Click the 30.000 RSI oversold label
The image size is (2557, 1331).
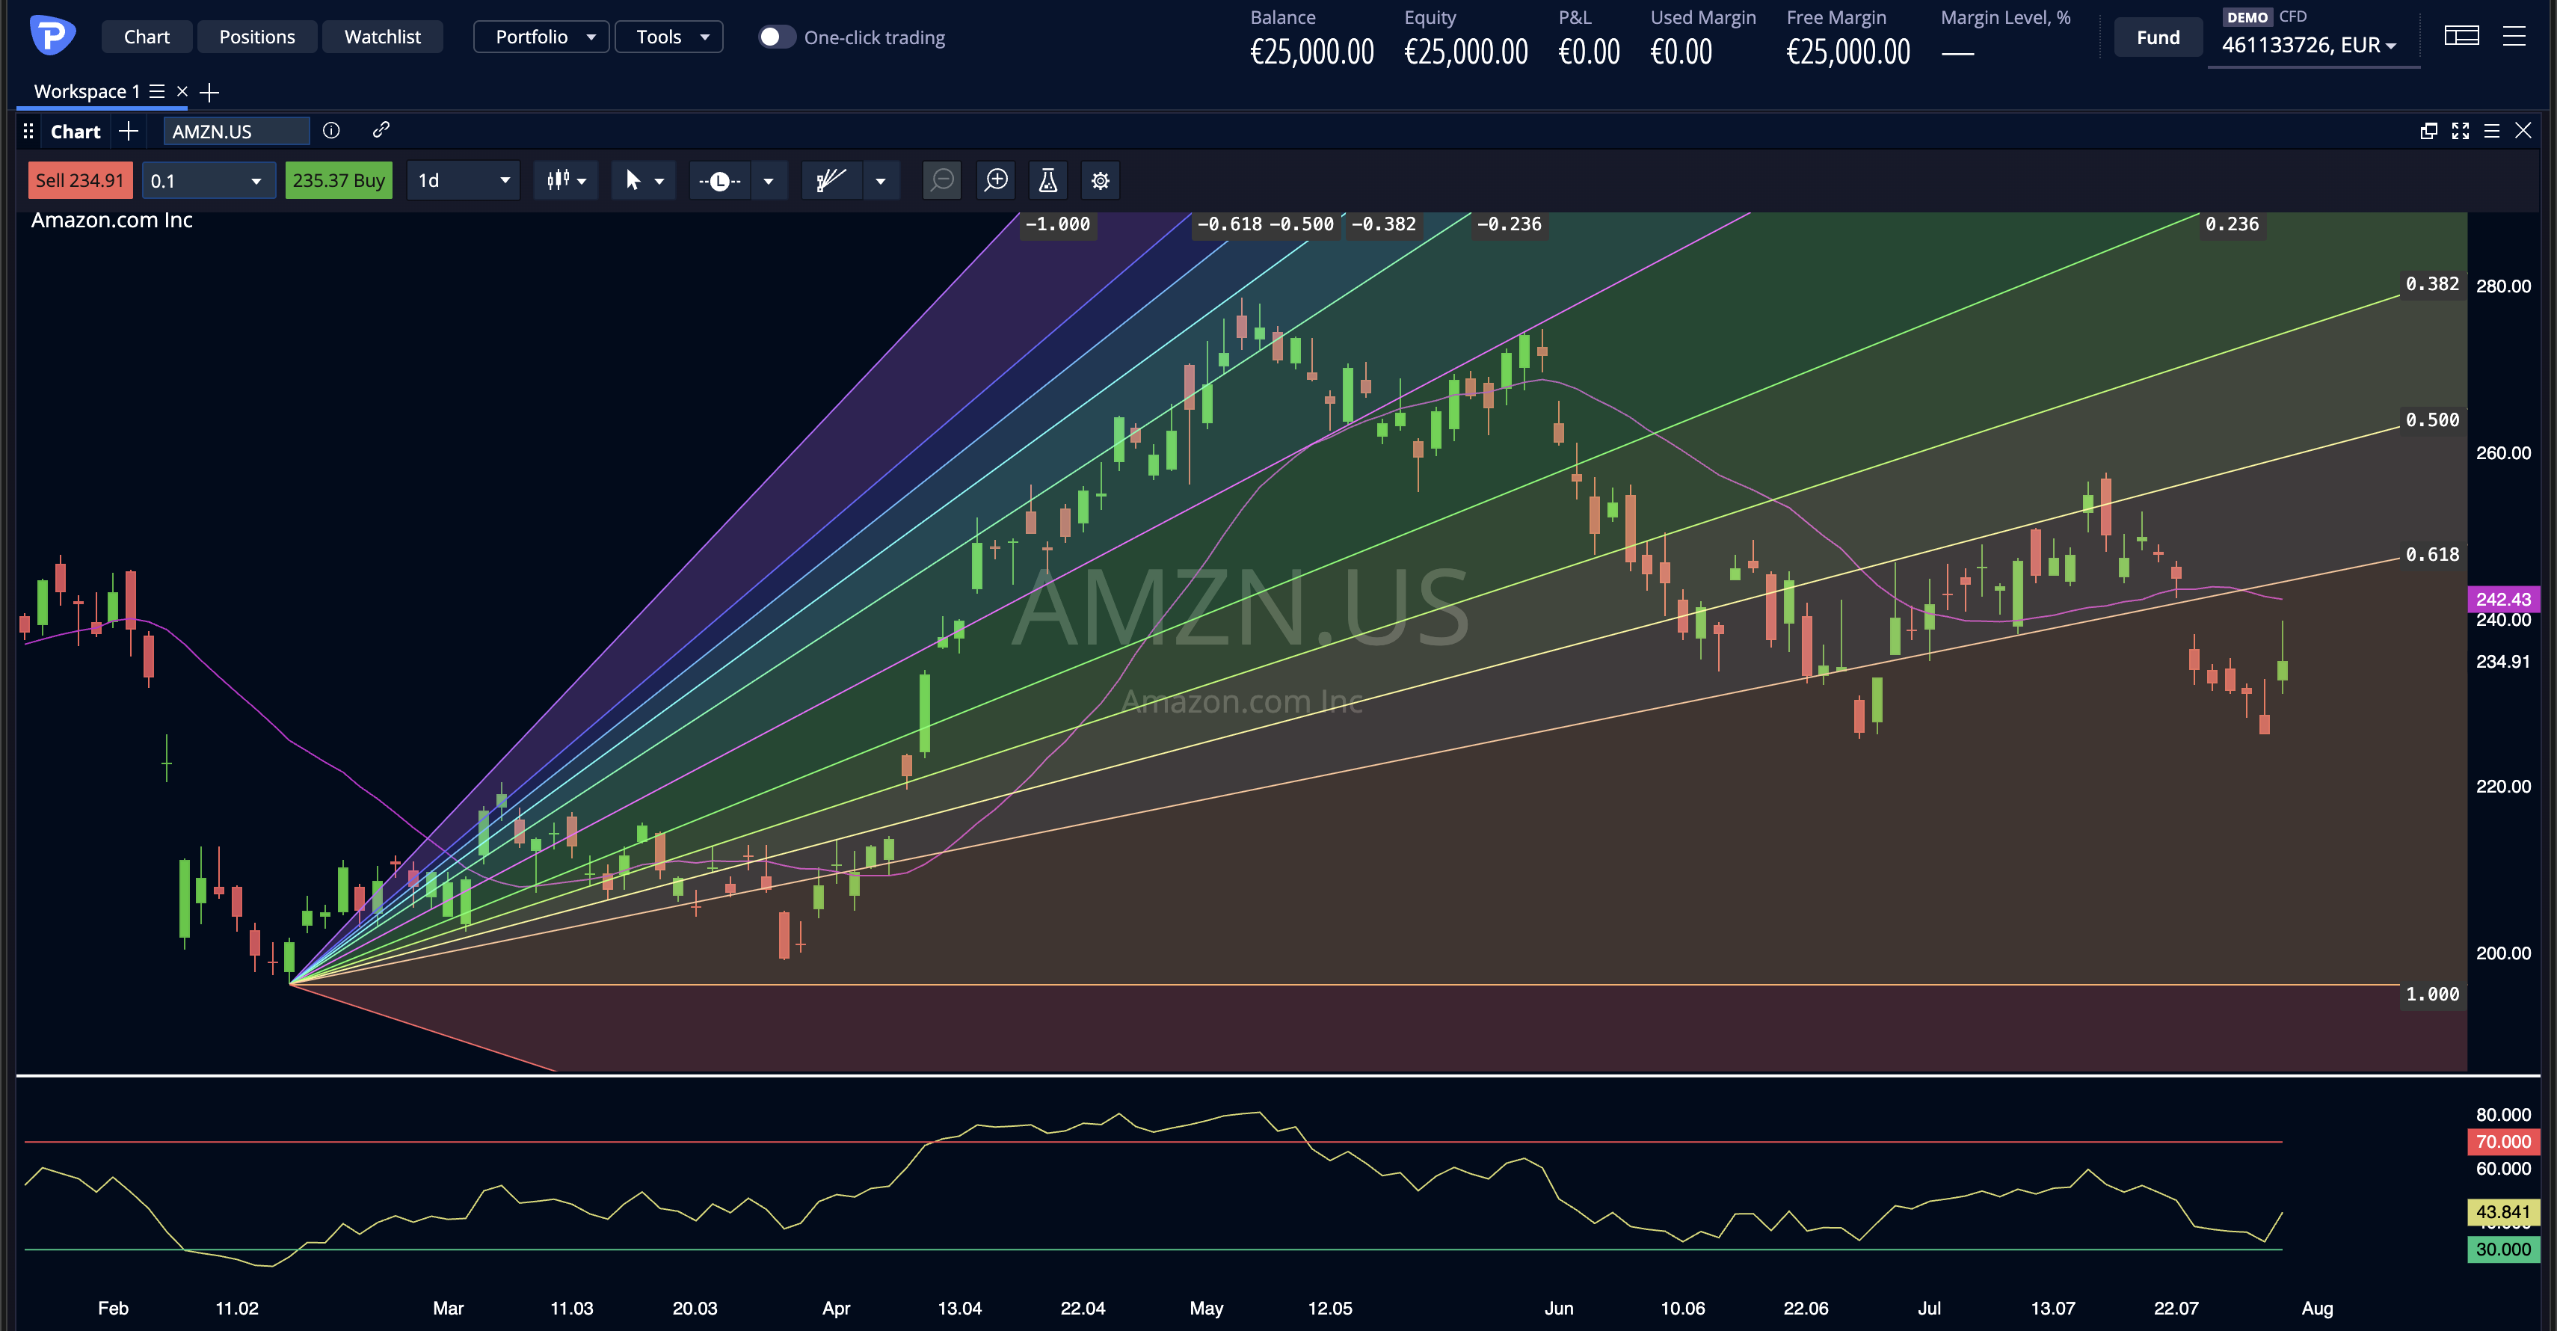pos(2502,1249)
